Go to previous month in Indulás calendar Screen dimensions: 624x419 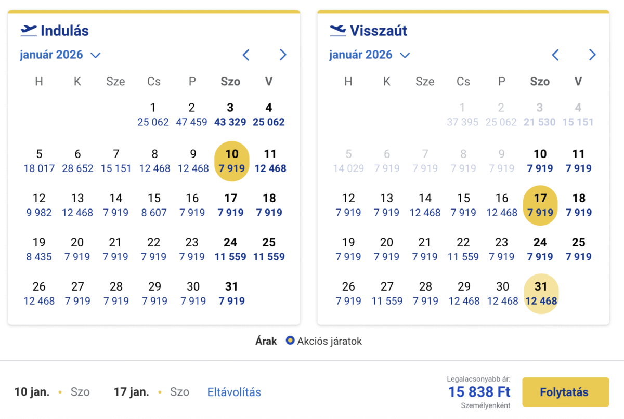click(246, 55)
